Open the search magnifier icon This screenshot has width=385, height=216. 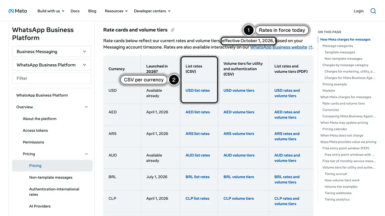pos(373,11)
